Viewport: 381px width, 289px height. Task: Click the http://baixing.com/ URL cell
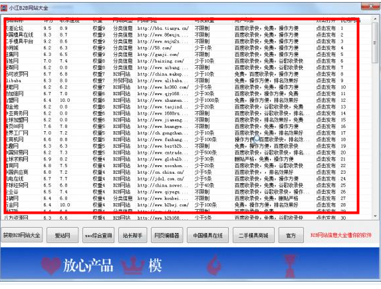(161, 61)
